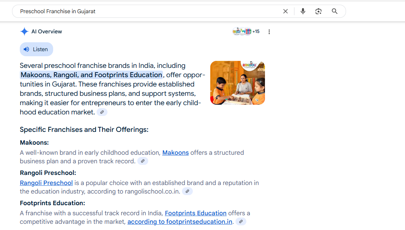This screenshot has width=405, height=230.
Task: Start voice search with microphone icon
Action: tap(303, 11)
